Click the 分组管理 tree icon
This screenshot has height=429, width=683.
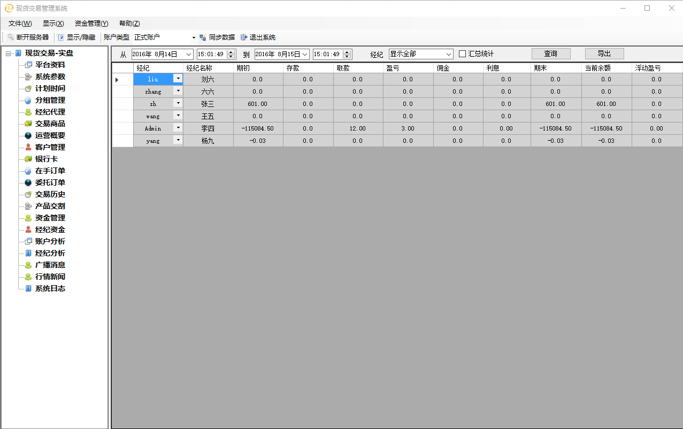tap(29, 100)
